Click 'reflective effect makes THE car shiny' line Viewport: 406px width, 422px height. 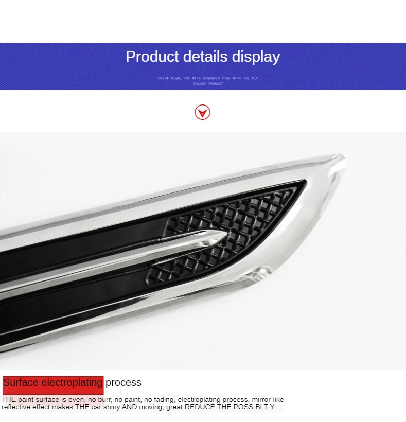coord(61,407)
